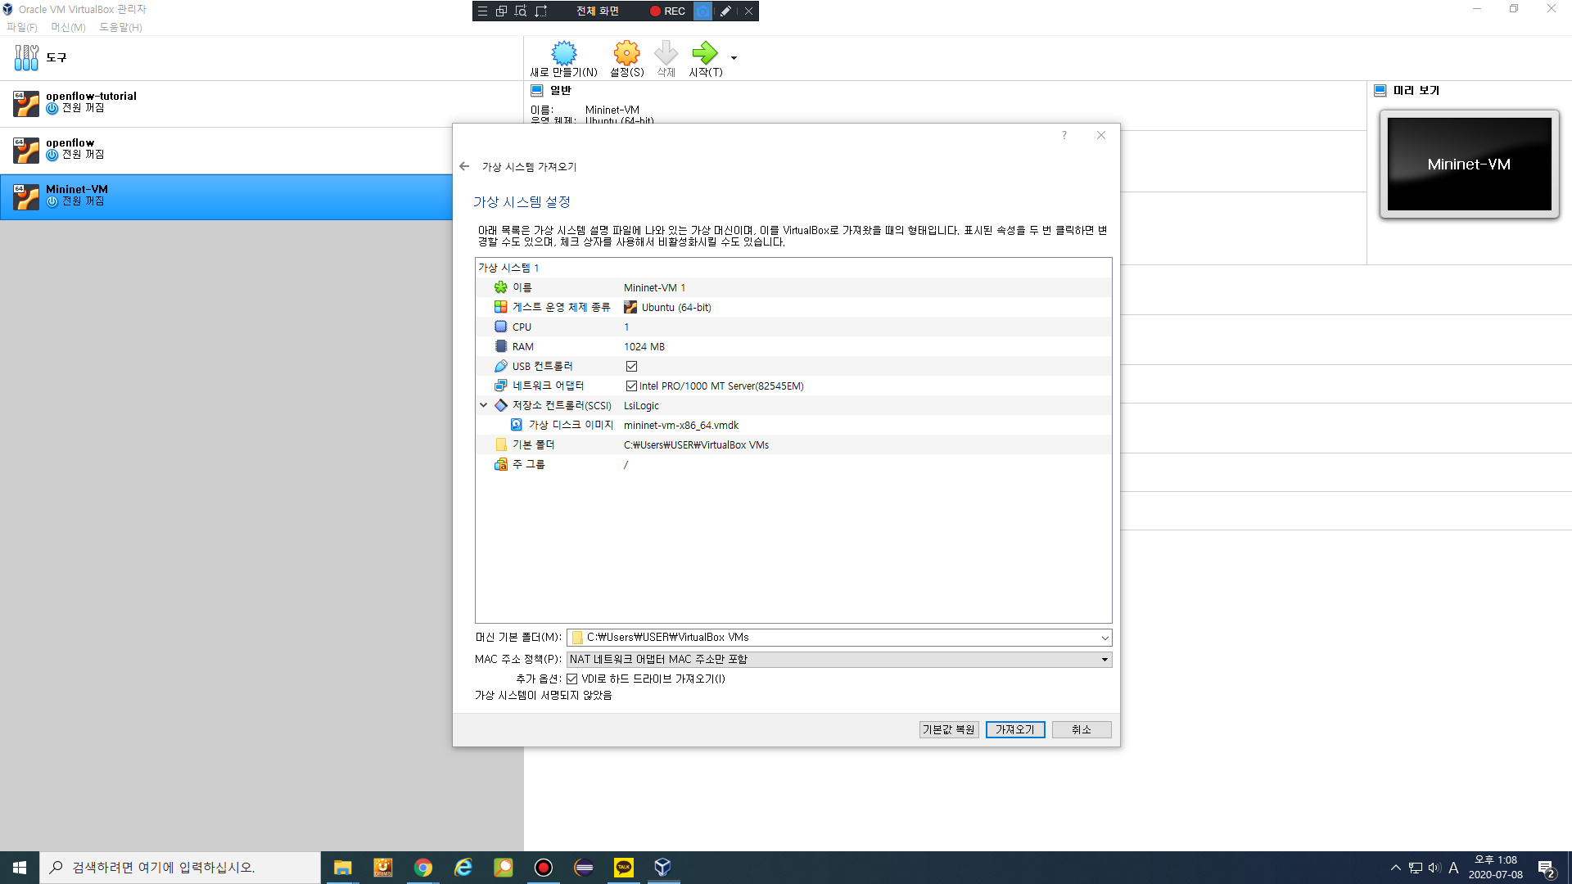This screenshot has width=1572, height=884.
Task: Toggle the USB 컨트롤러 checkbox
Action: tap(631, 367)
